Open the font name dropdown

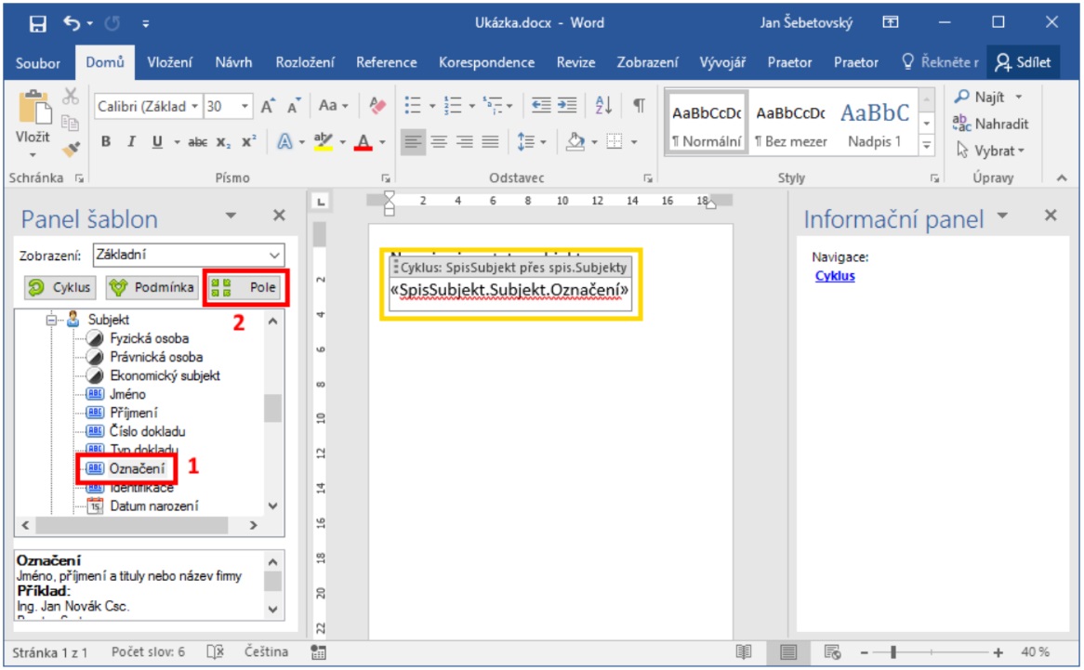pyautogui.click(x=194, y=107)
